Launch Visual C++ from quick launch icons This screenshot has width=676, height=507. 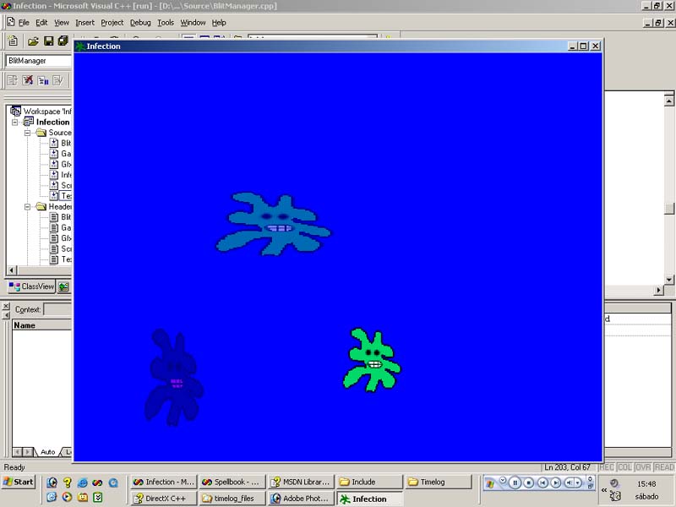pos(98,482)
